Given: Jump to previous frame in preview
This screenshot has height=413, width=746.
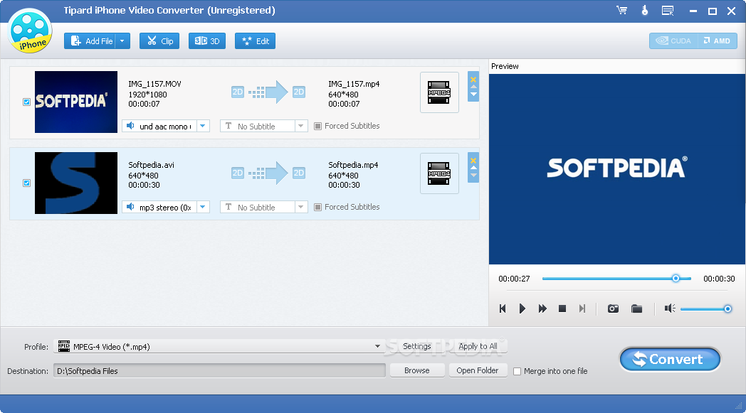Looking at the screenshot, I should [503, 309].
